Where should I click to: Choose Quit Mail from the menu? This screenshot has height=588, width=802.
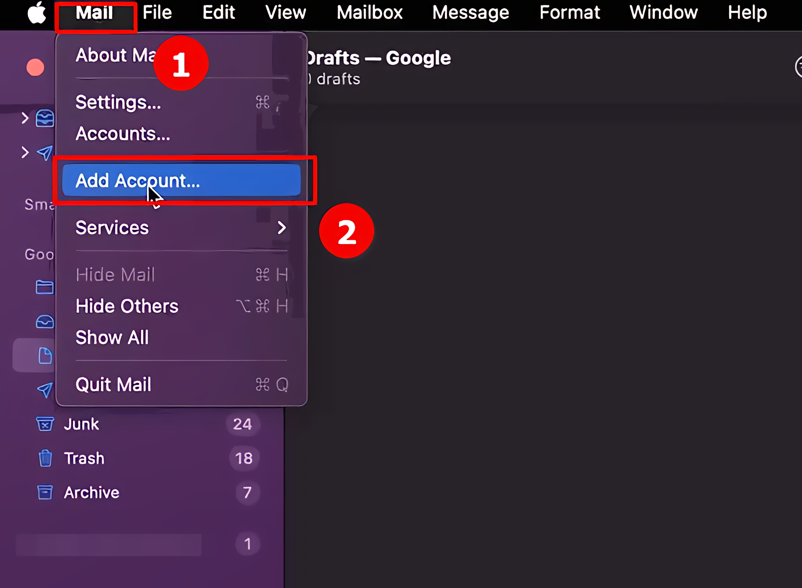pyautogui.click(x=113, y=384)
